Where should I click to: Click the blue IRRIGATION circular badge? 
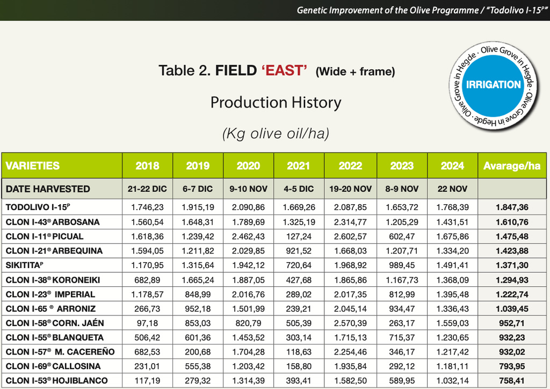click(494, 85)
